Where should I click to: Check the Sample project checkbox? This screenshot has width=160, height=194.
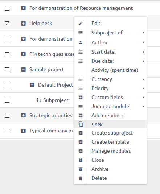click(x=7, y=70)
